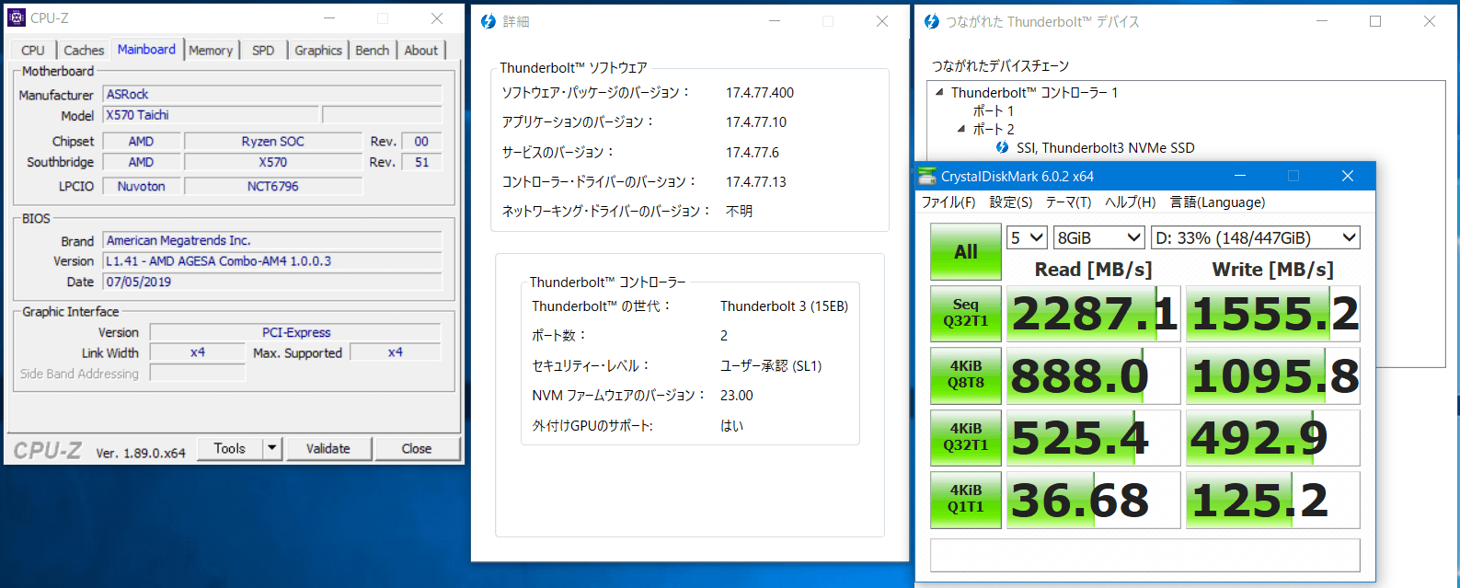Click the Thunderbolt icon in the 詳細 window title
This screenshot has width=1460, height=588.
click(x=489, y=21)
